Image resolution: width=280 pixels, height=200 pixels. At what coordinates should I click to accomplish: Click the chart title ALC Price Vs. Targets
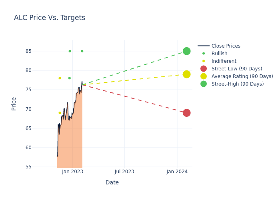(50, 18)
